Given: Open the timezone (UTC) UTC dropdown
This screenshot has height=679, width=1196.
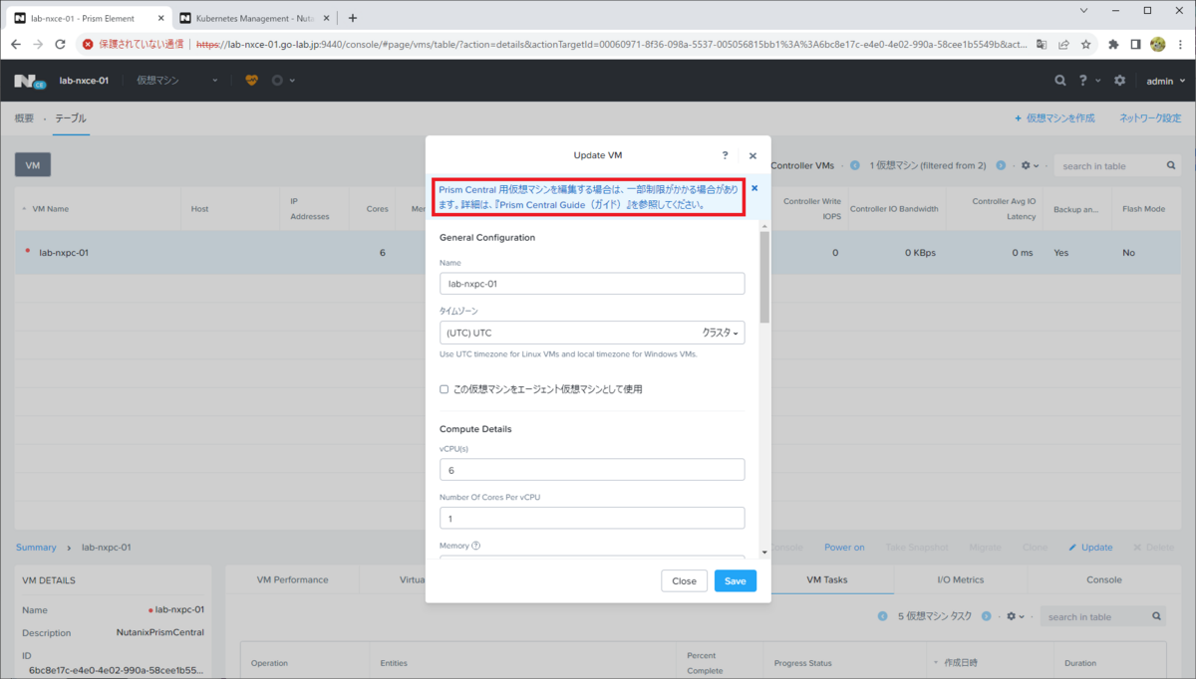Looking at the screenshot, I should click(x=592, y=333).
